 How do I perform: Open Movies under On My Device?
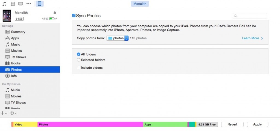pos(16,96)
